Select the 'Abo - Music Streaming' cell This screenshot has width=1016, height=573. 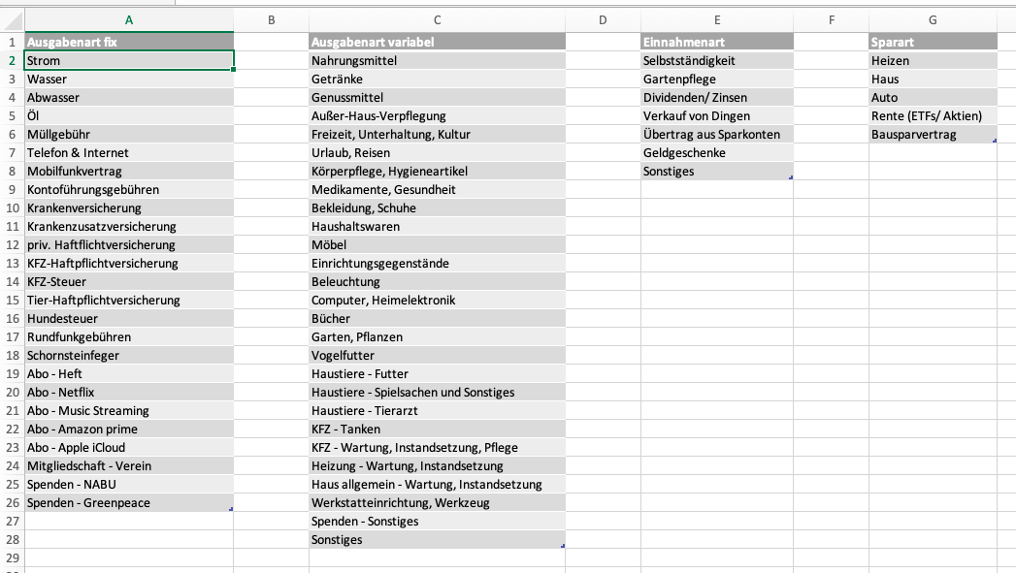[129, 410]
